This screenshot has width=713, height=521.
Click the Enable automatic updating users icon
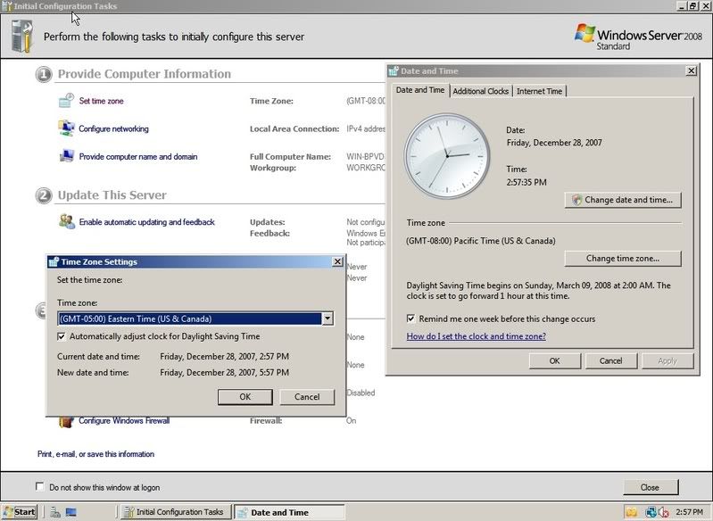pyautogui.click(x=66, y=221)
